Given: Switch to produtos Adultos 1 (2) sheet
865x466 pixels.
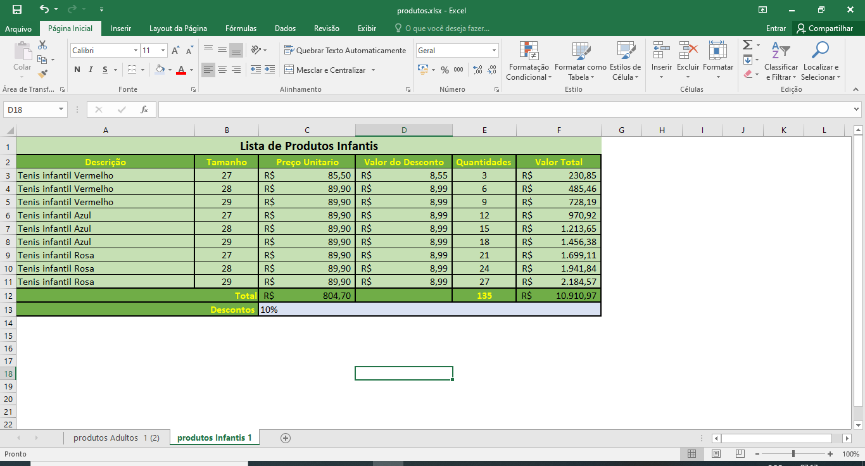Looking at the screenshot, I should point(117,438).
